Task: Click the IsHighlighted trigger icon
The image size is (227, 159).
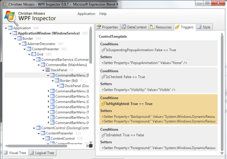Action: (104, 104)
